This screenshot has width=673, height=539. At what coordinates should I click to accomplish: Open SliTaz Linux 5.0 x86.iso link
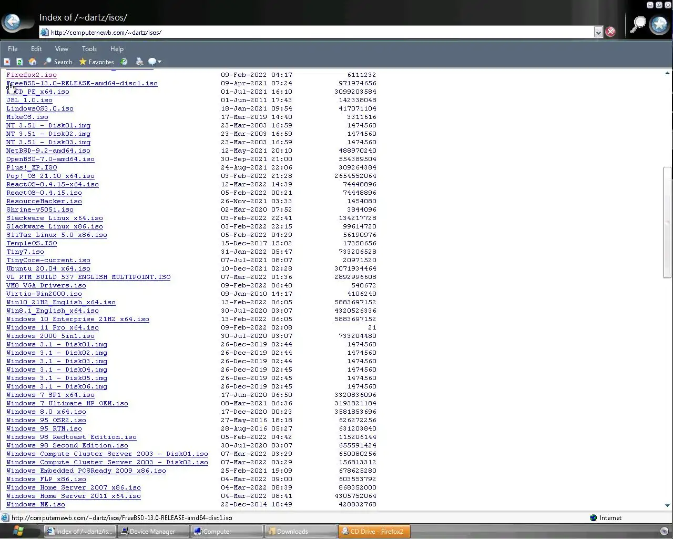click(57, 235)
